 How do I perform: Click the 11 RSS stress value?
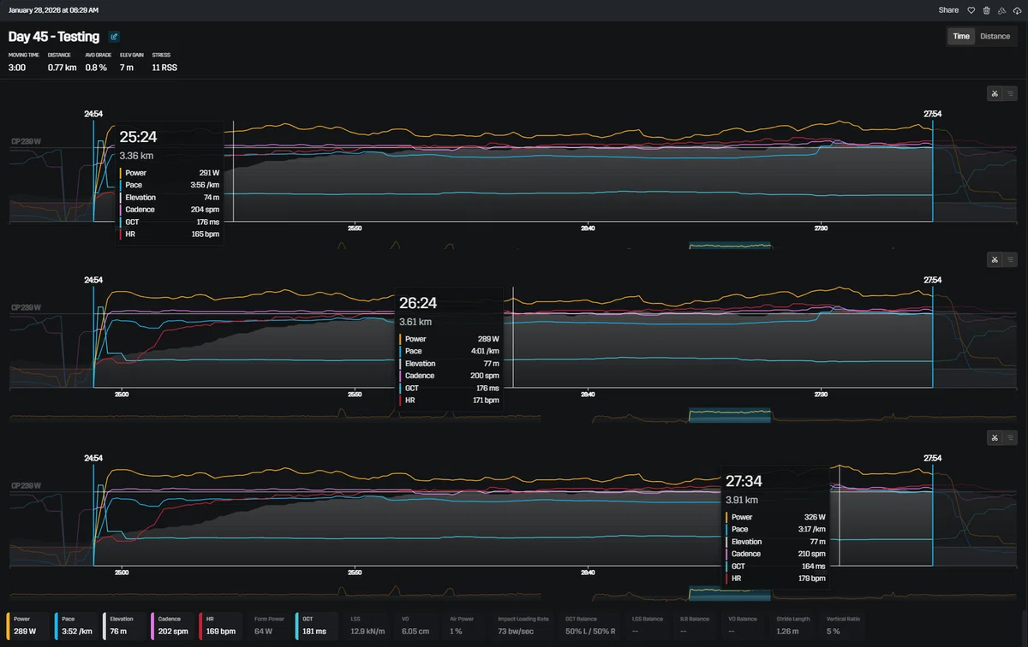point(164,67)
